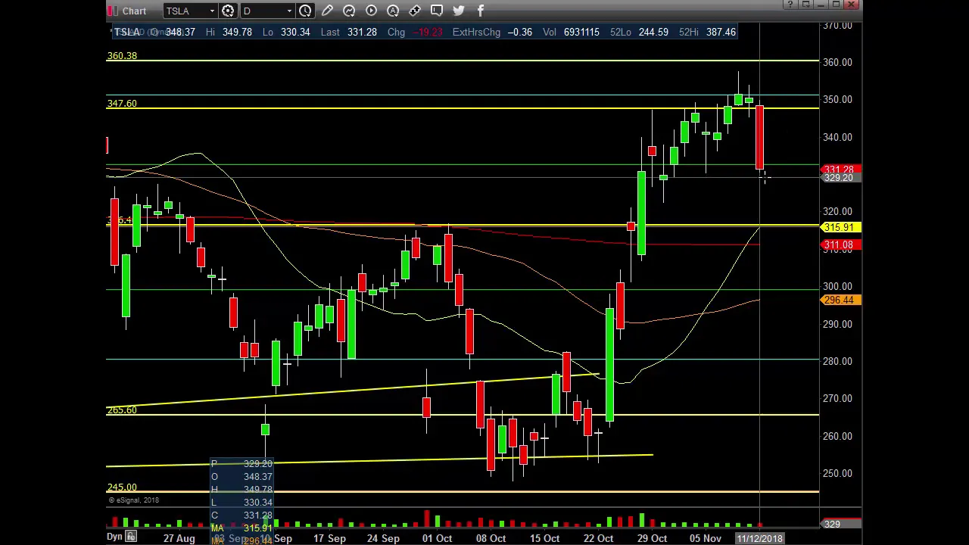Viewport: 969px width, 545px height.
Task: Click the link windows icon
Action: pos(415,11)
